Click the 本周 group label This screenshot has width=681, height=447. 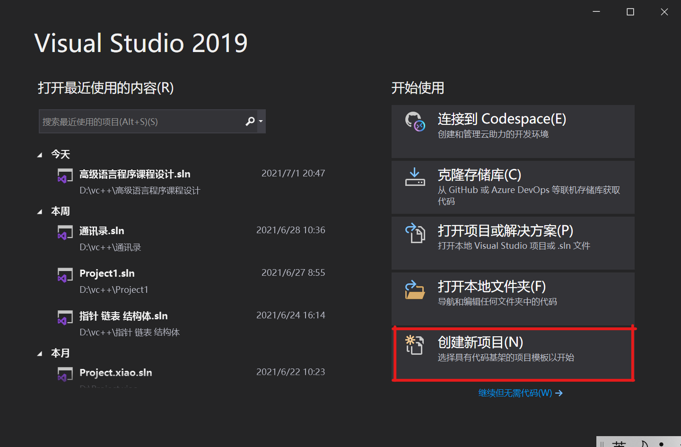coord(61,211)
